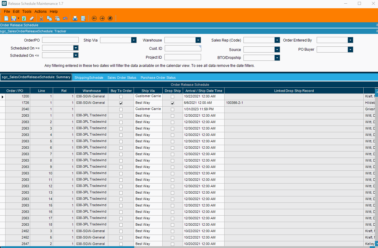Open the Scheduled On <= date picker
The width and height of the screenshot is (378, 248).
(76, 55)
